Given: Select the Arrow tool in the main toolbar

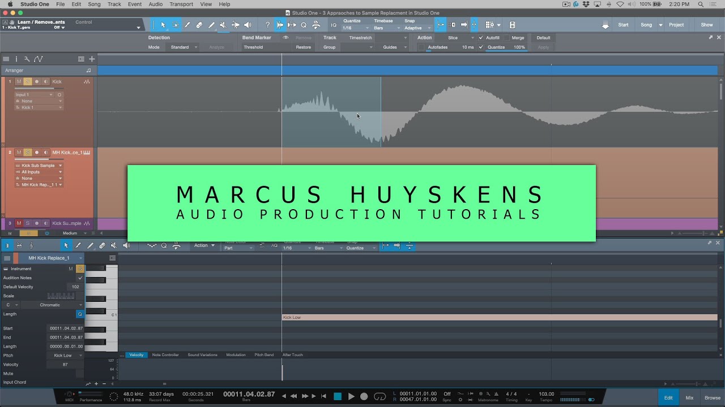Looking at the screenshot, I should click(163, 25).
